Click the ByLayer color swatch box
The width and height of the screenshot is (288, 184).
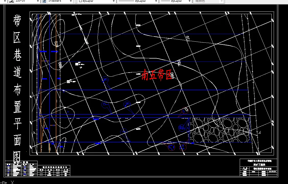(80, 1)
